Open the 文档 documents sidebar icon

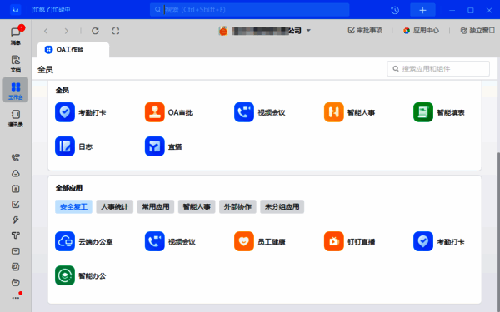point(15,63)
